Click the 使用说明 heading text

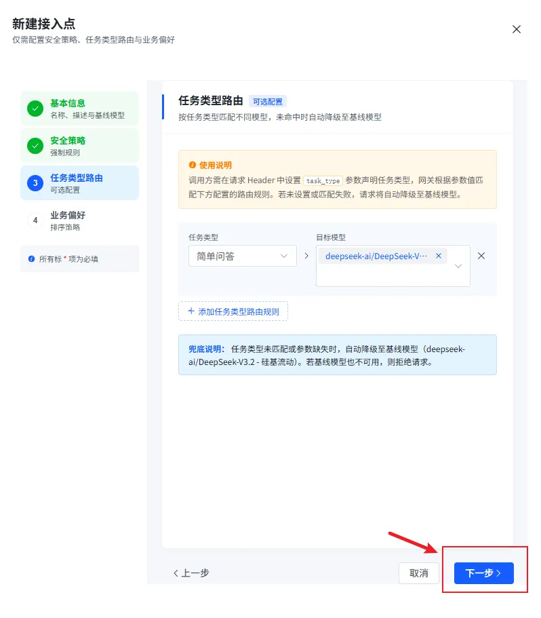pos(216,165)
